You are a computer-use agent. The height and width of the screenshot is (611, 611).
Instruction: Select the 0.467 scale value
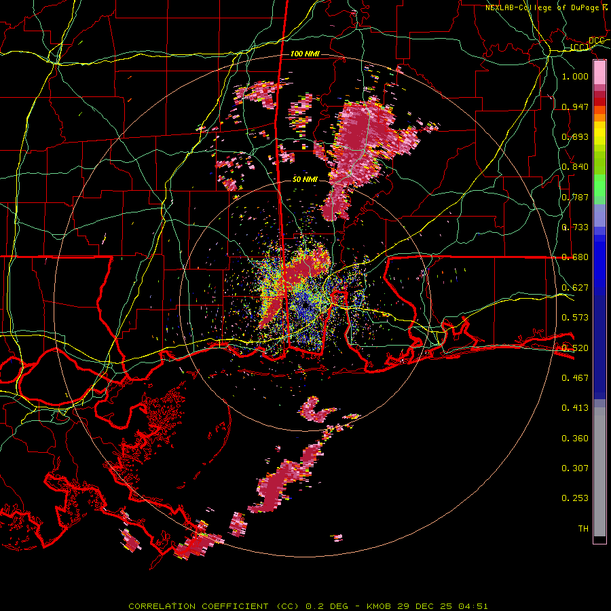point(575,377)
